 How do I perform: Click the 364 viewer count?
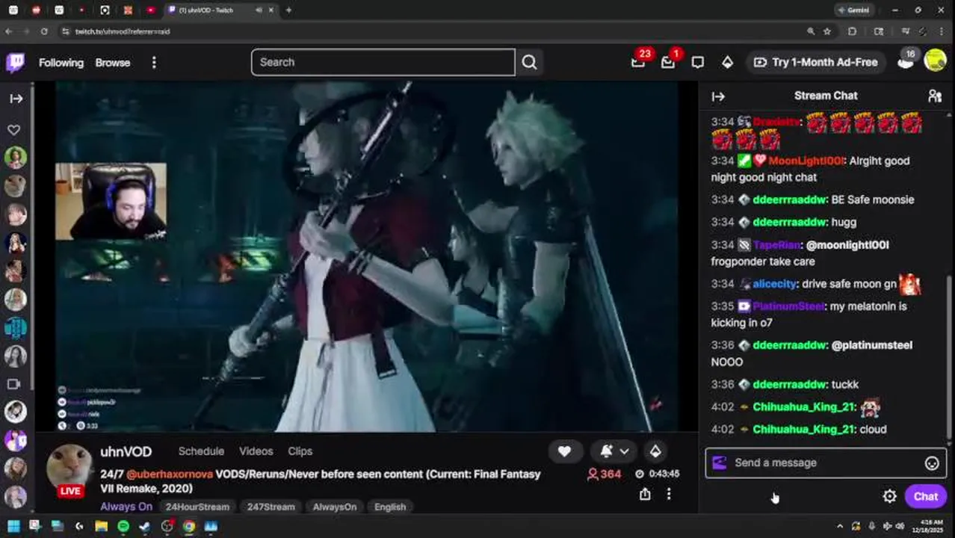[x=604, y=474]
